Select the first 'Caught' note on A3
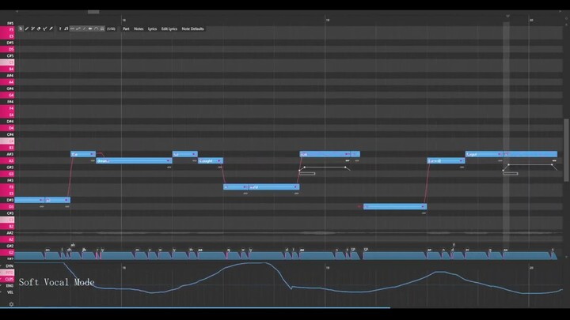This screenshot has width=570, height=320. [x=211, y=160]
